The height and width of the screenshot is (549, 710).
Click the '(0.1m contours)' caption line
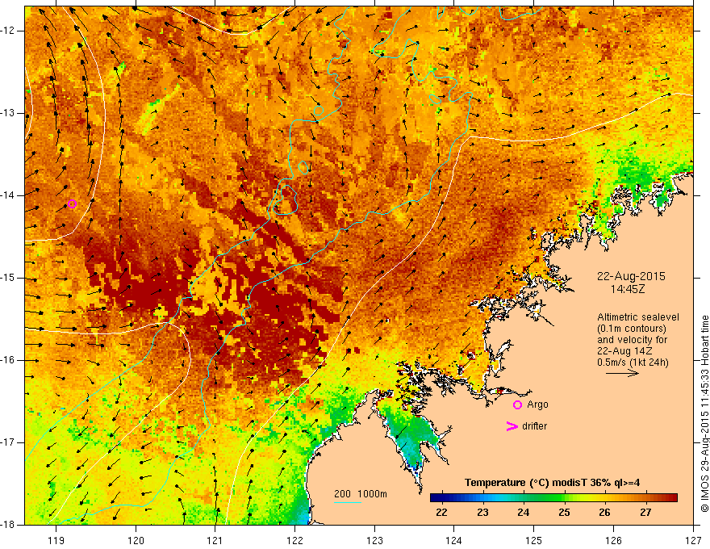click(x=632, y=329)
